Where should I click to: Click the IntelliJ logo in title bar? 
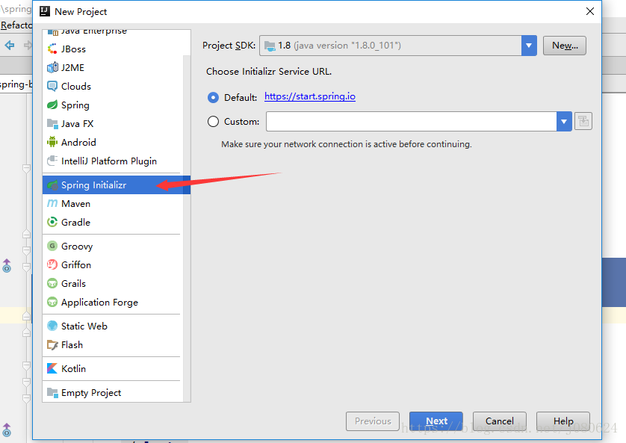point(45,11)
